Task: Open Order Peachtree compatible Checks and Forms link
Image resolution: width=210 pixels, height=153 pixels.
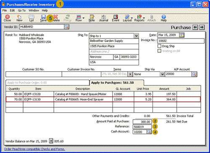Action: pos(34,149)
